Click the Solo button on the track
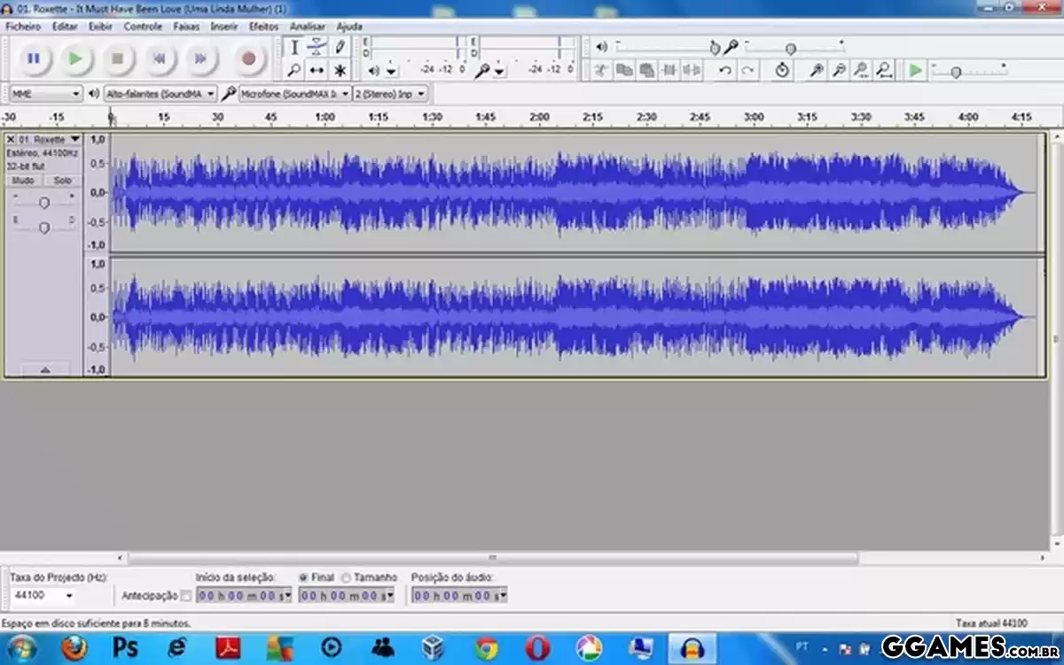 pyautogui.click(x=61, y=180)
